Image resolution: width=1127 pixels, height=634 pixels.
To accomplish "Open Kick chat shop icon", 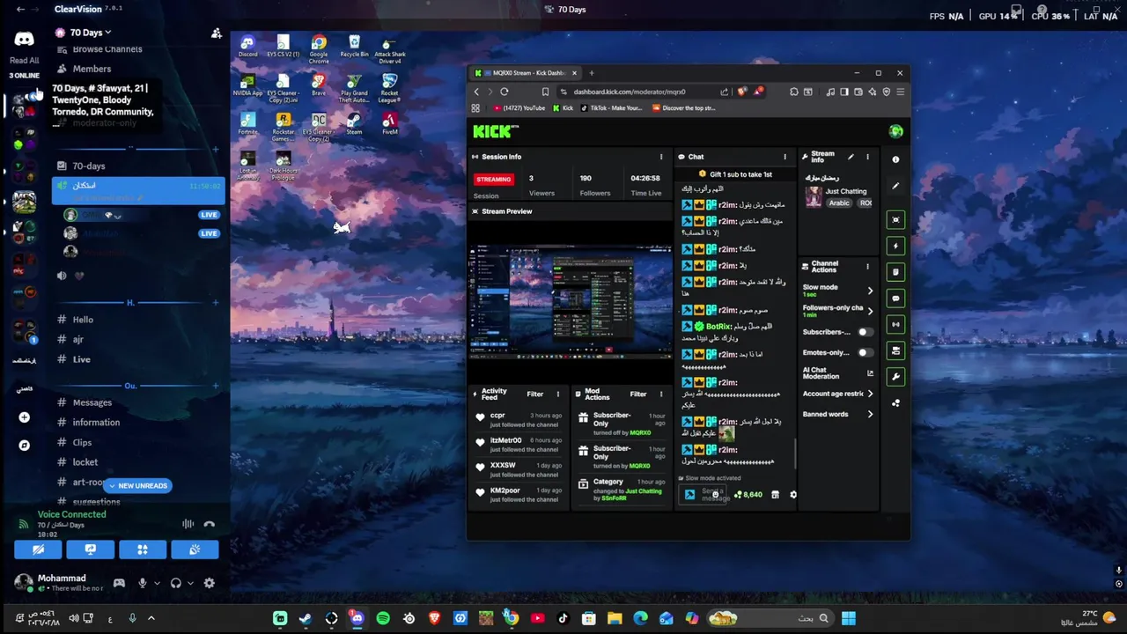I will pos(775,495).
